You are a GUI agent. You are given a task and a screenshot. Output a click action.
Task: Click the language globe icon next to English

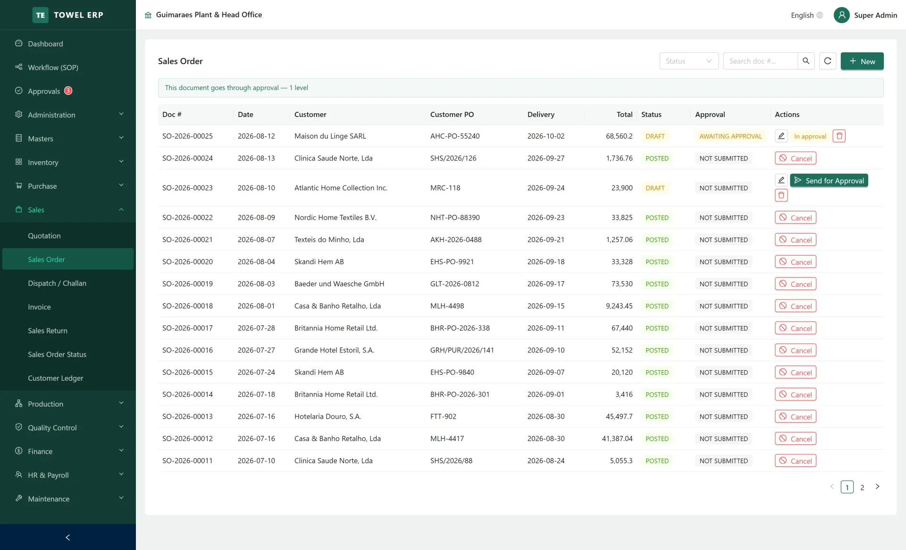tap(820, 15)
